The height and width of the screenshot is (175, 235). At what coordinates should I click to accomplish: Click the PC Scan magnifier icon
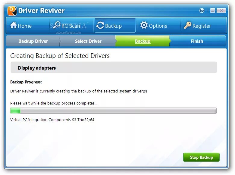[57, 25]
